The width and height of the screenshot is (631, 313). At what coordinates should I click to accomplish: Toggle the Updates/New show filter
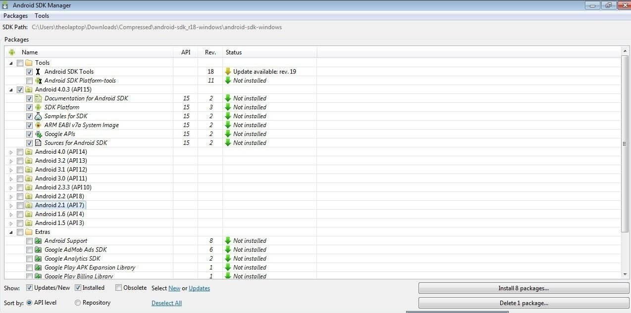point(29,288)
